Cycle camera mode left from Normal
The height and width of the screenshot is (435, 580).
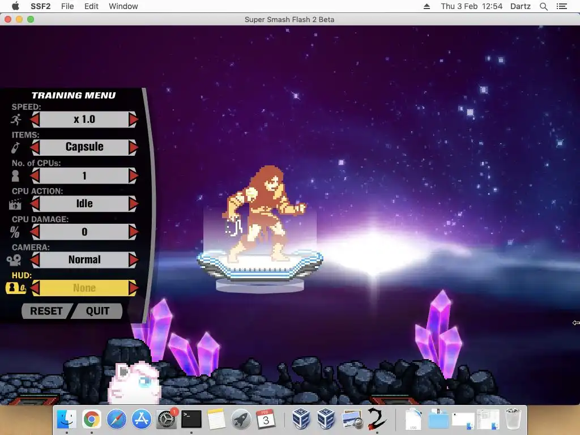pyautogui.click(x=35, y=259)
